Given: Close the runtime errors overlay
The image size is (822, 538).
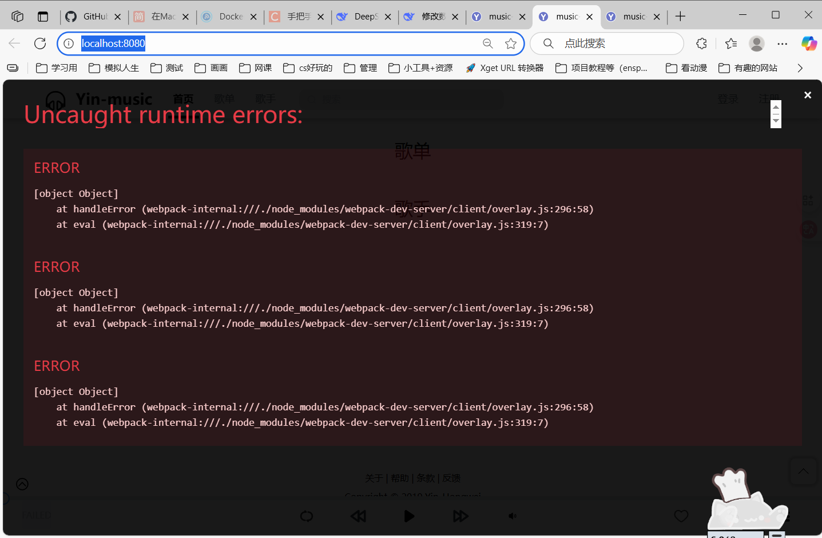Looking at the screenshot, I should click(x=807, y=95).
